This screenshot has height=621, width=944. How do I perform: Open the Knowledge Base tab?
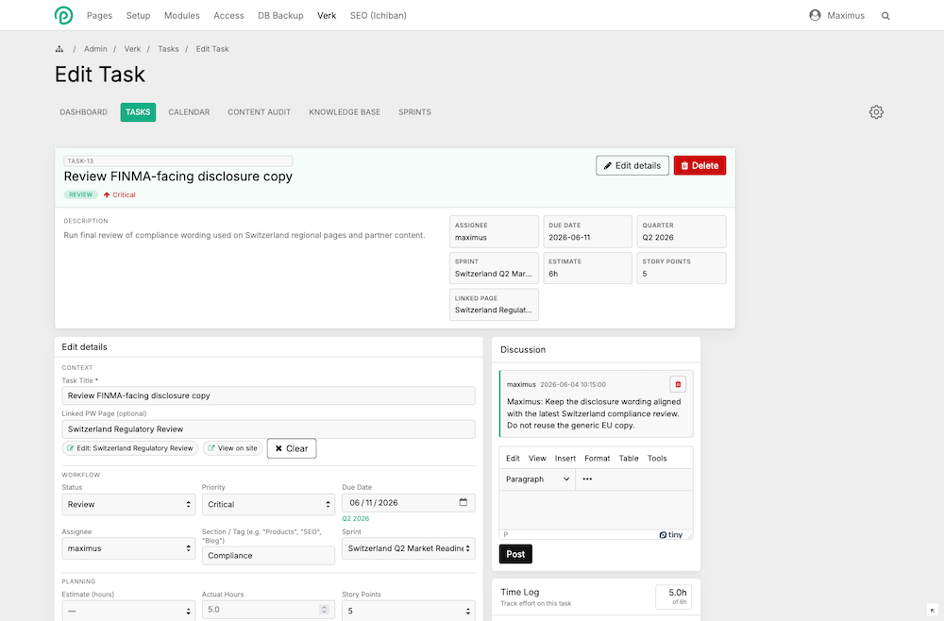click(x=345, y=112)
